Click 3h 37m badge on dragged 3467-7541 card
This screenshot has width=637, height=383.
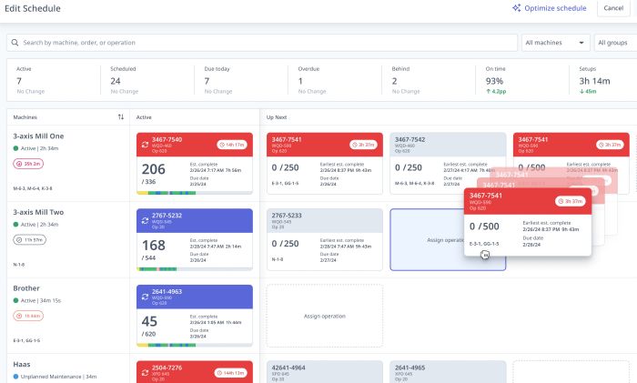(570, 201)
